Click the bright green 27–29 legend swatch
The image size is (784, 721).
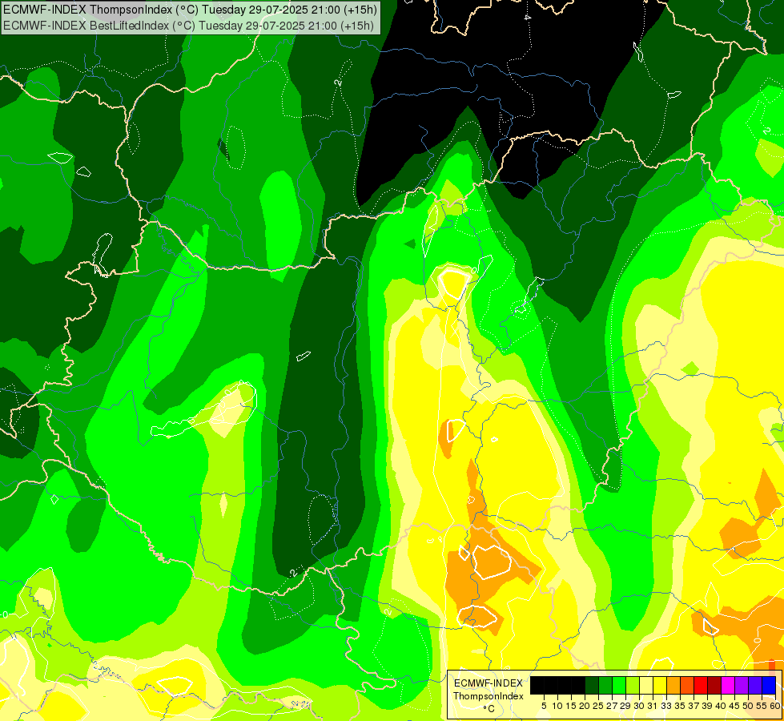pos(619,685)
